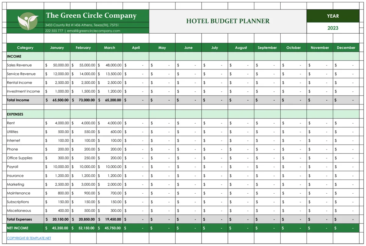Select February Investment Income value 1,500.00
366x246 pixels.
coord(83,91)
